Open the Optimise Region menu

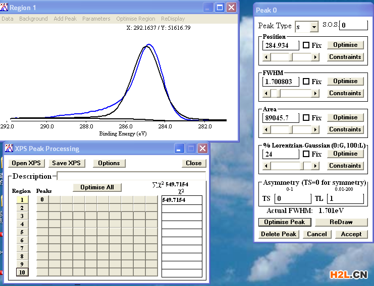pos(136,19)
